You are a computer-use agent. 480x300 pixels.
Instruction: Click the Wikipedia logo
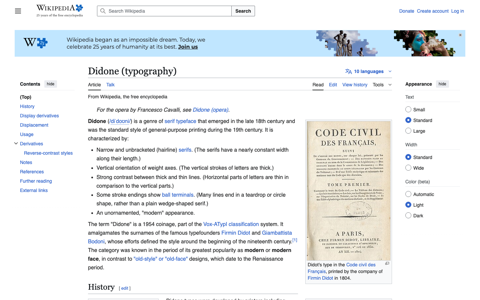[x=59, y=9]
